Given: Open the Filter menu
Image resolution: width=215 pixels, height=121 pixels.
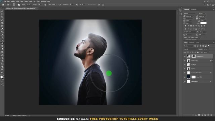Looking at the screenshot, I should click(x=31, y=1).
